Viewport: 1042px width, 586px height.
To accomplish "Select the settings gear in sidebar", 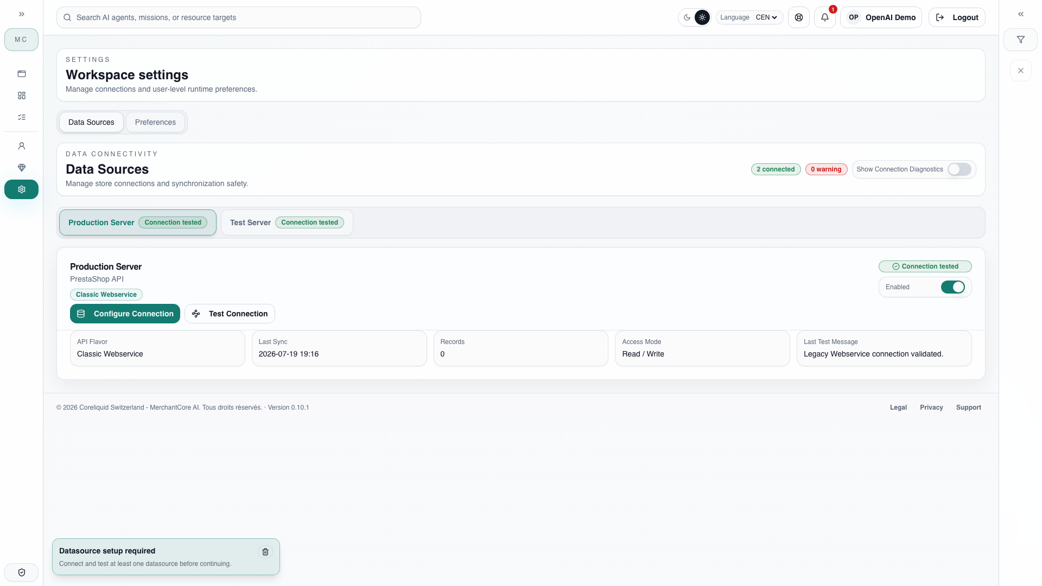I will point(22,189).
